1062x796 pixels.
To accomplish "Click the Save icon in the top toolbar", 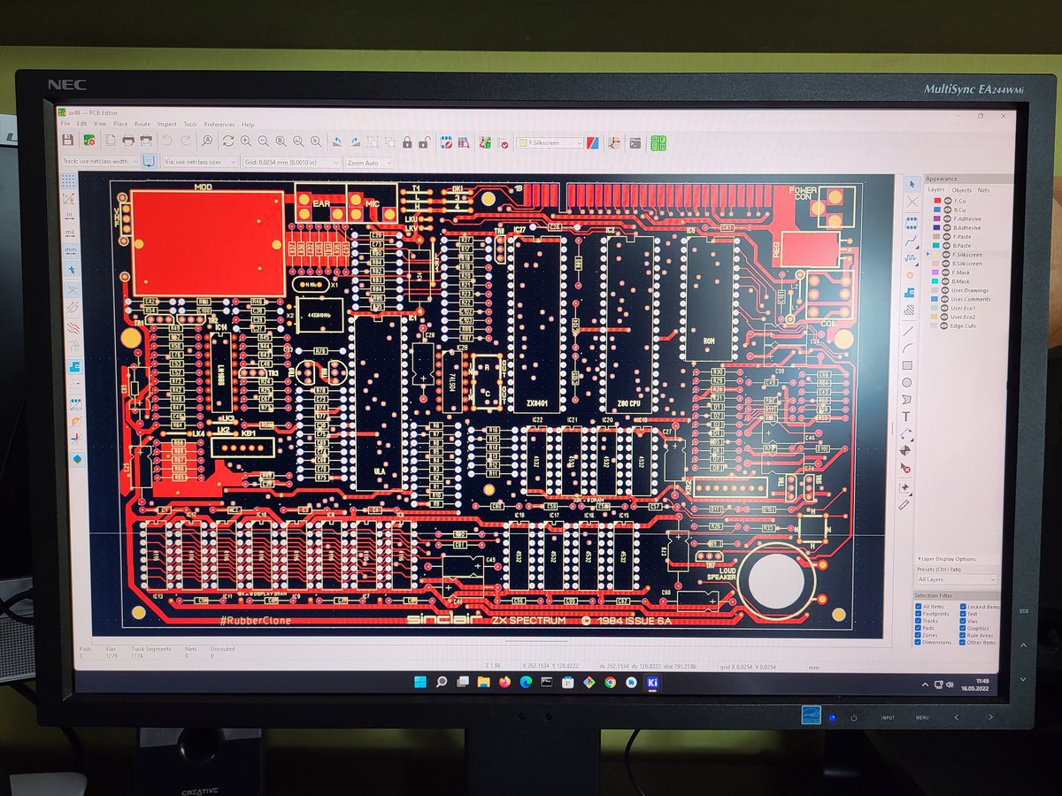I will click(68, 141).
